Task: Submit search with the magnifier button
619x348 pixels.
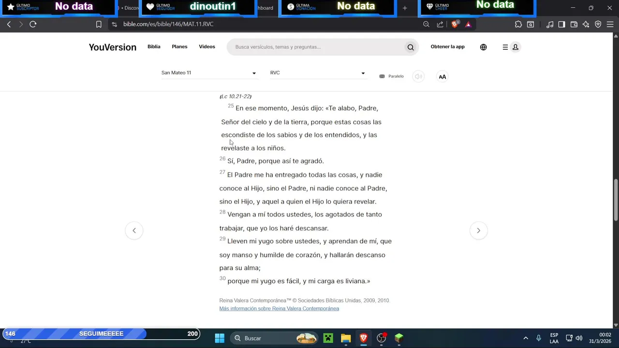Action: 411,47
